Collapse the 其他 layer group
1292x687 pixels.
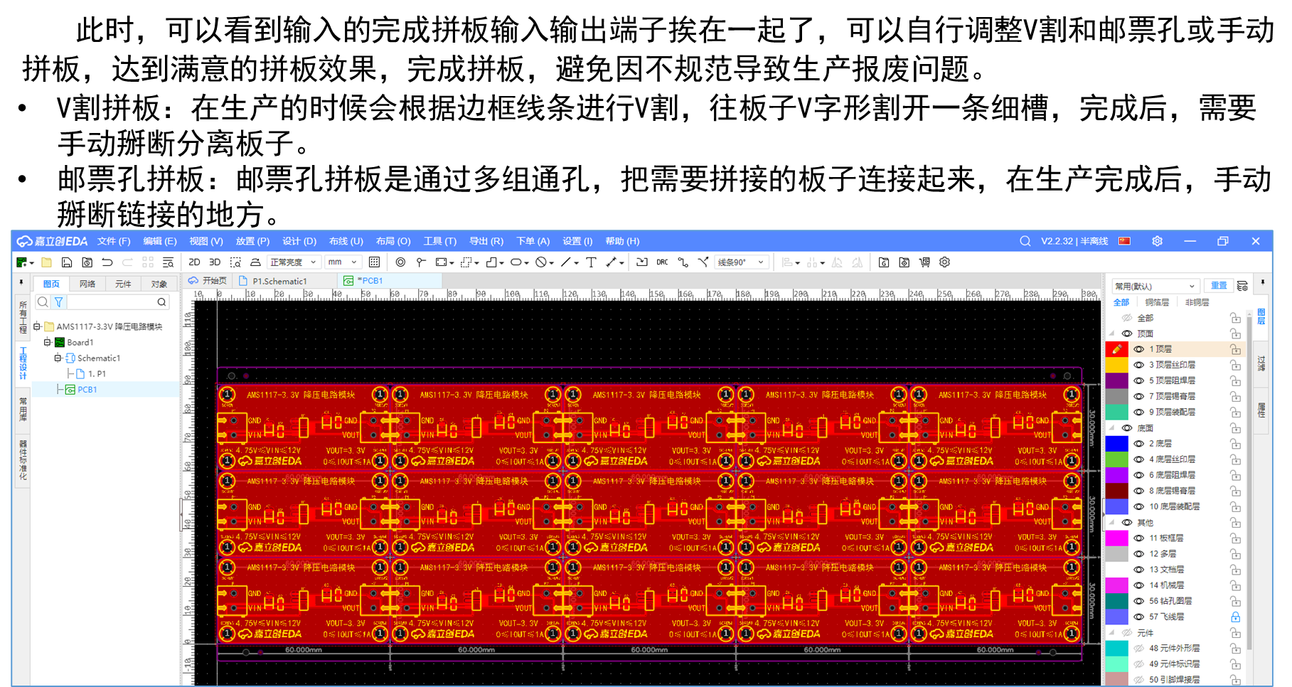coord(1112,523)
